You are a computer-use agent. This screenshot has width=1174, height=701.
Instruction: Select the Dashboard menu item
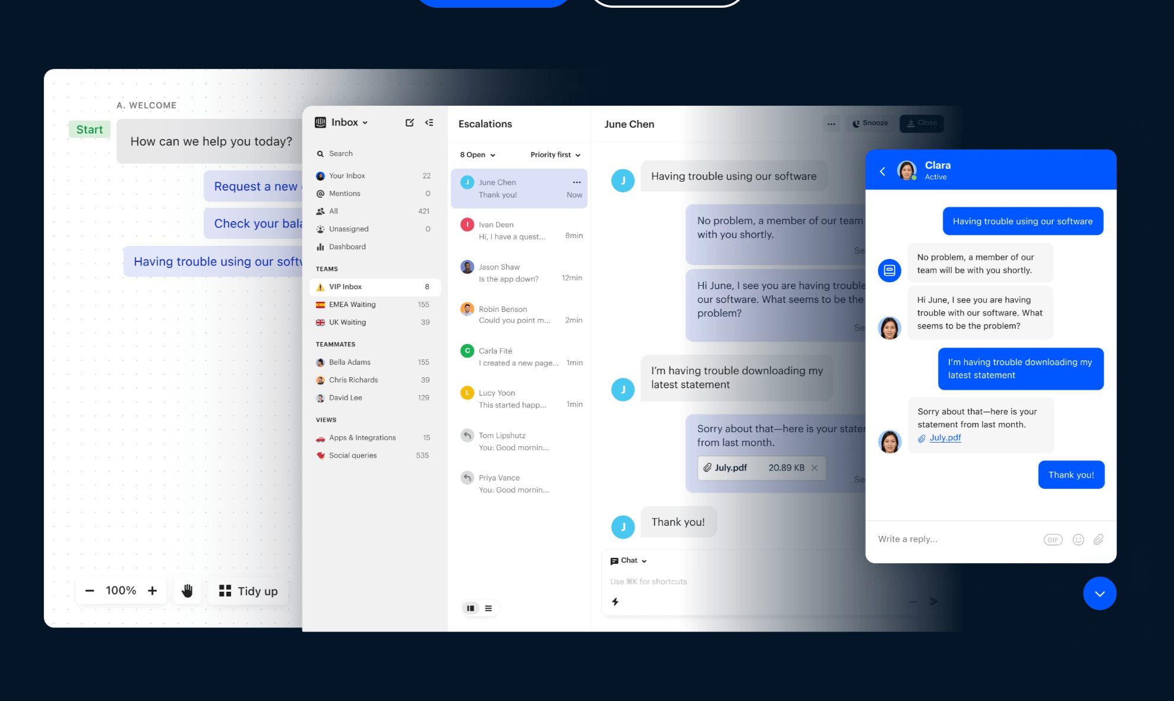click(347, 246)
